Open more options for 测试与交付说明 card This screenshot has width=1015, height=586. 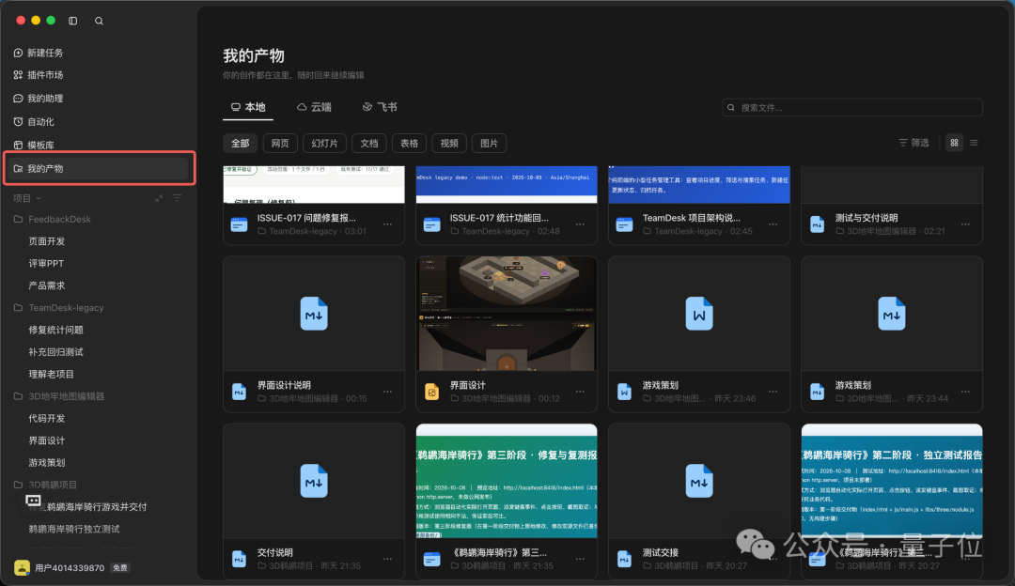coord(965,224)
